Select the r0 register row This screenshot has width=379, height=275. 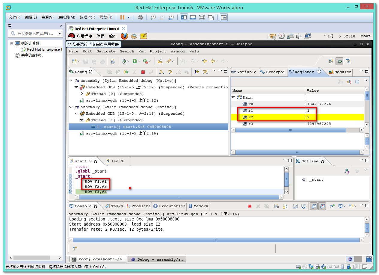[x=298, y=104]
